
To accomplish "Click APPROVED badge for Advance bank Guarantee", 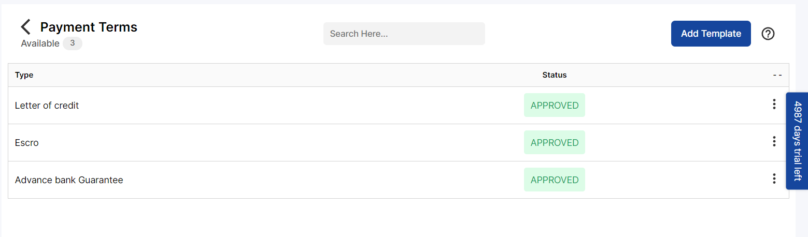I will [554, 180].
